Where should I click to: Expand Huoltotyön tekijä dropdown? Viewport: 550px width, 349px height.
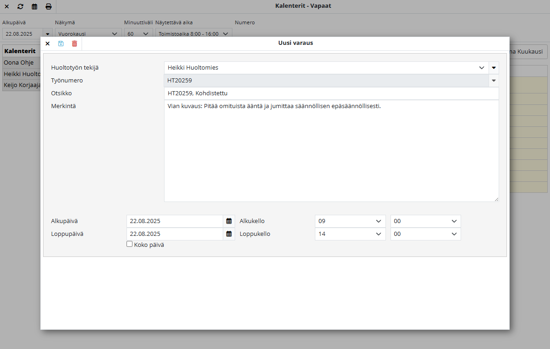pyautogui.click(x=481, y=68)
